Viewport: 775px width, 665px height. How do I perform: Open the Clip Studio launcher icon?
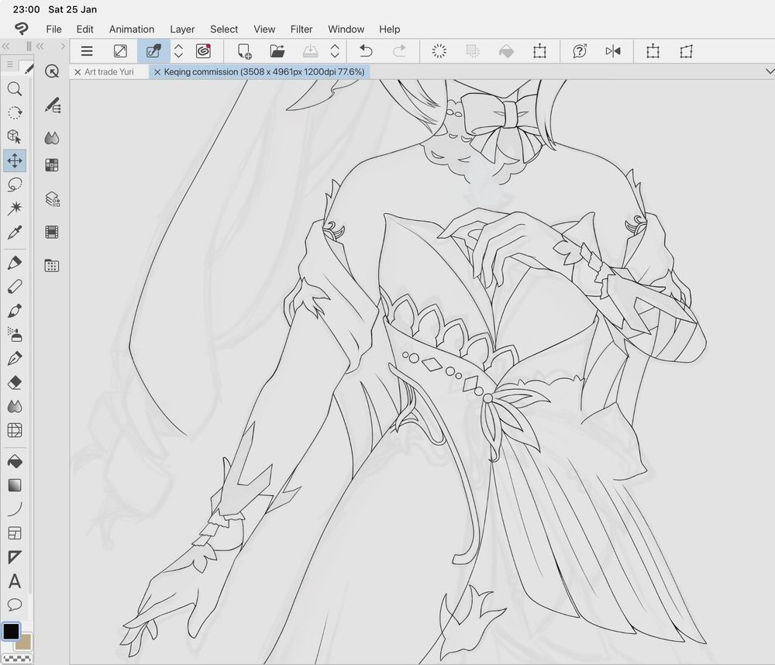click(x=203, y=51)
